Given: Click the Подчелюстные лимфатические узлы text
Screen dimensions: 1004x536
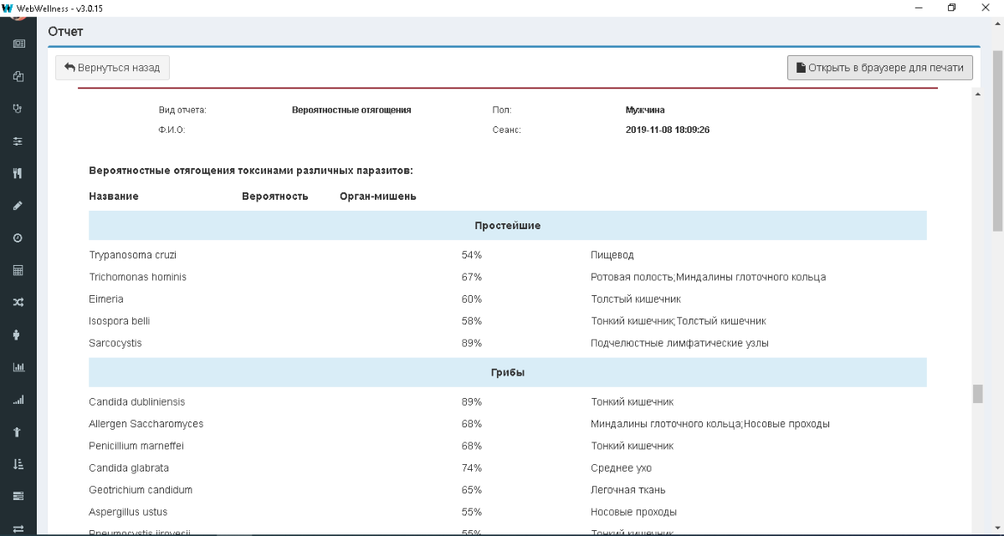Looking at the screenshot, I should tap(679, 343).
